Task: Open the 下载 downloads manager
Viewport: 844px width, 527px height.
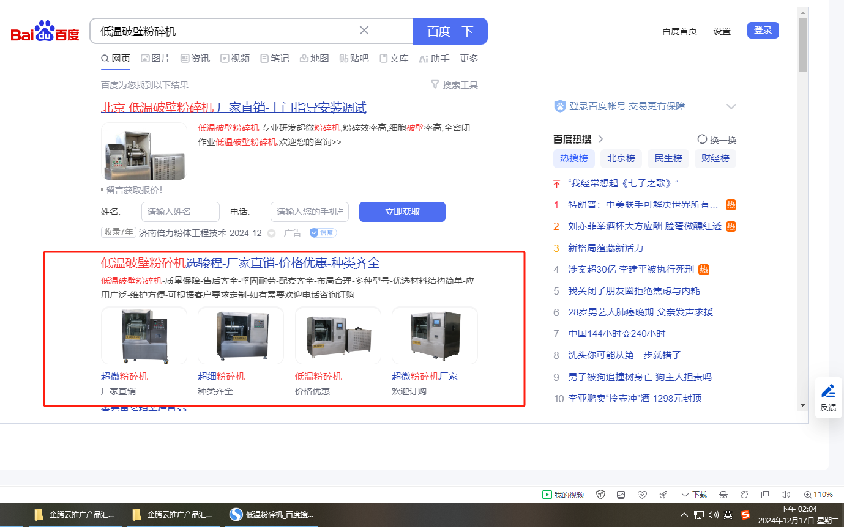Action: click(694, 495)
